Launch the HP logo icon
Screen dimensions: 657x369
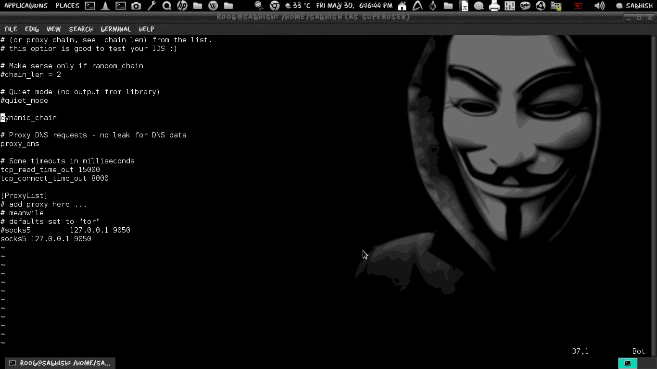182,6
